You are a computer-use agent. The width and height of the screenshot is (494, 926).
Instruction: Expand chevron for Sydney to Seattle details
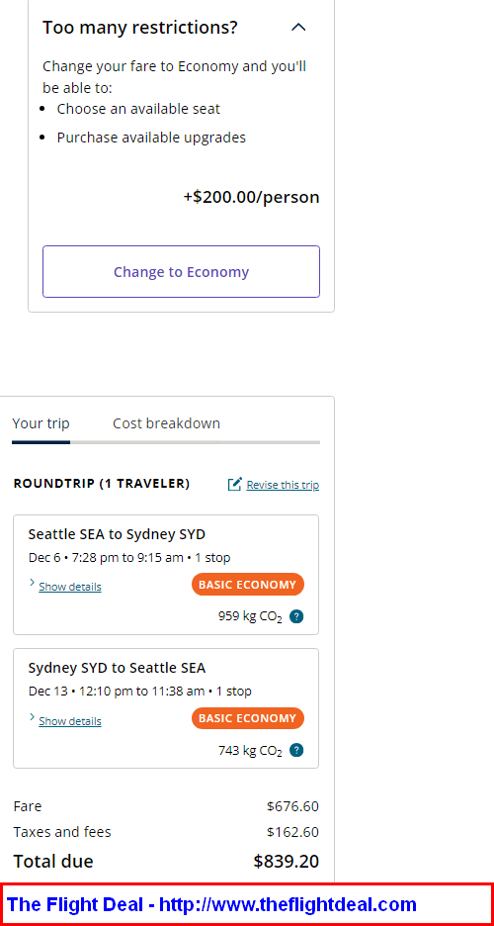click(x=32, y=717)
